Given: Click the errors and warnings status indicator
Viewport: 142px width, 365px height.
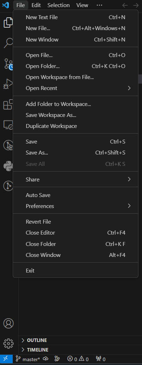Looking at the screenshot, I should (78, 359).
